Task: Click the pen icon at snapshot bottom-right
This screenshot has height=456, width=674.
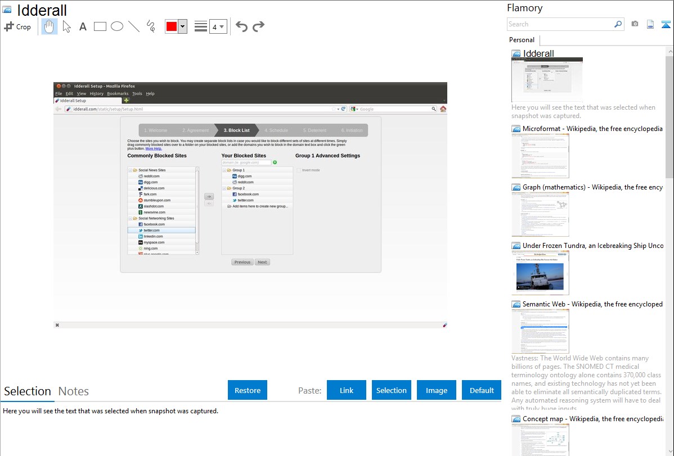Action: (x=444, y=326)
